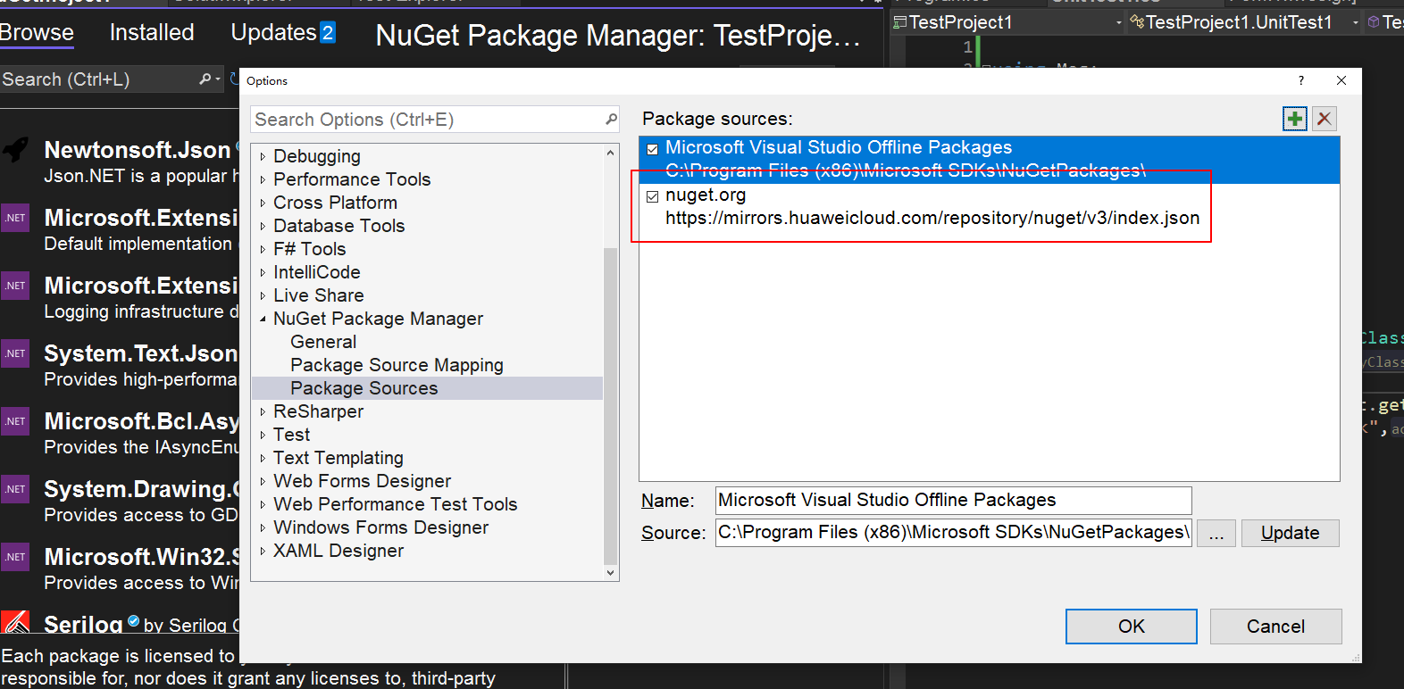Screen dimensions: 1404x689
Task: Open help with the question mark button
Action: (1300, 80)
